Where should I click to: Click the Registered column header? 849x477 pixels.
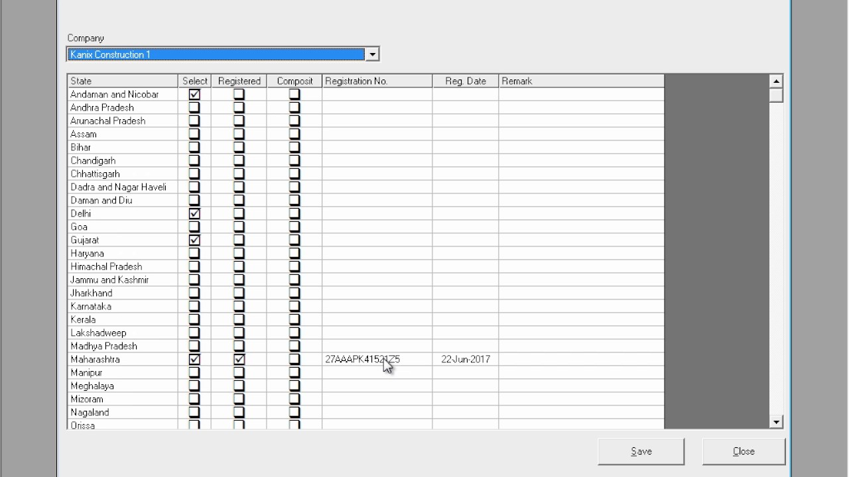pos(239,81)
